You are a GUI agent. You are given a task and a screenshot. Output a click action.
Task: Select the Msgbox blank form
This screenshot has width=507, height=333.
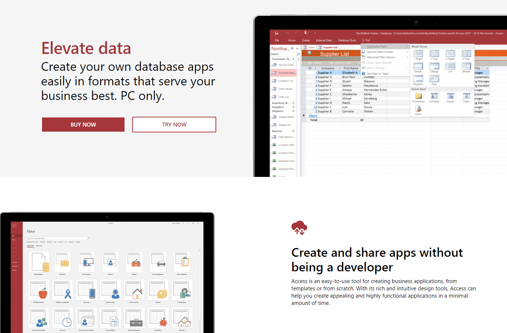[418, 78]
